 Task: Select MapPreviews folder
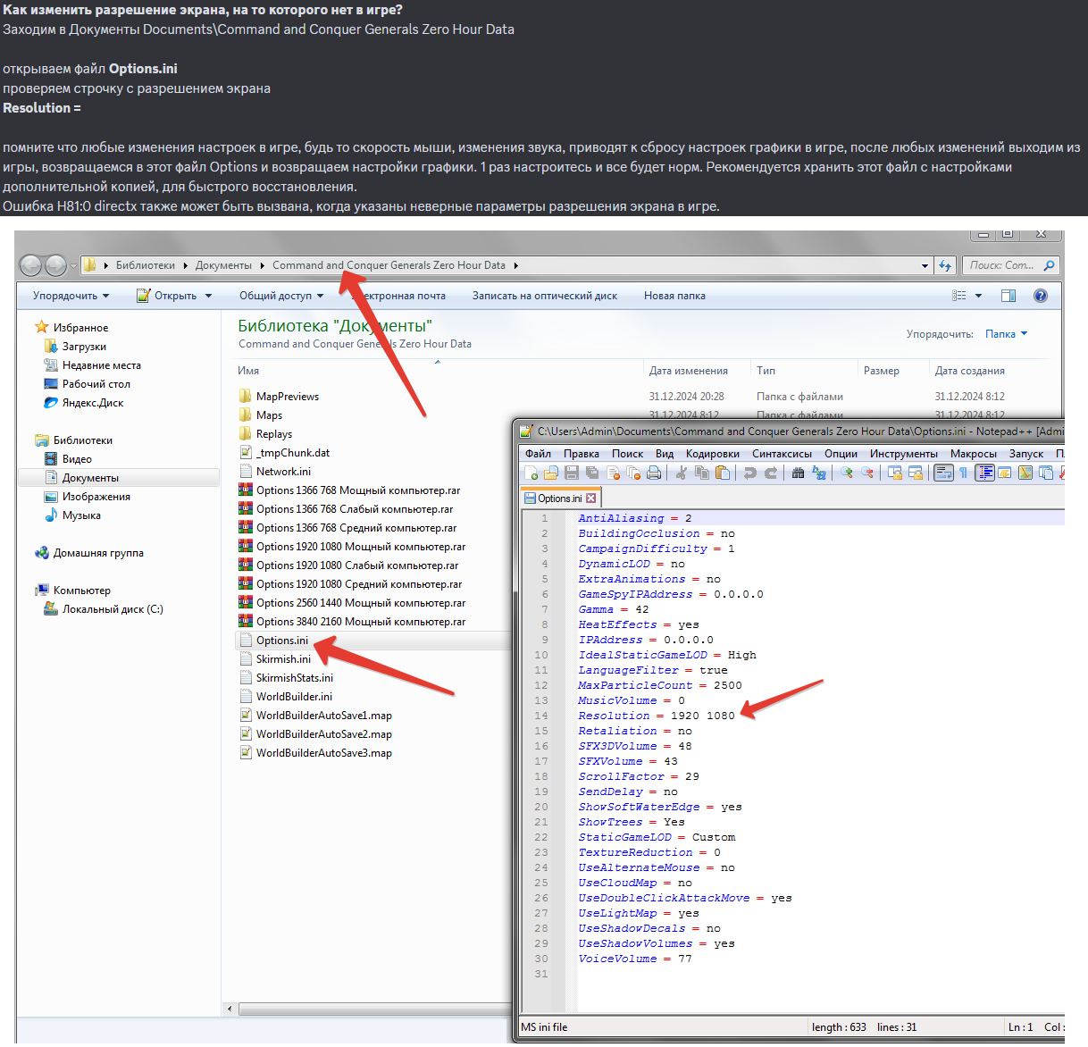tap(287, 397)
